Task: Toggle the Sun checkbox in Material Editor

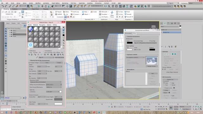Action: [30, 69]
